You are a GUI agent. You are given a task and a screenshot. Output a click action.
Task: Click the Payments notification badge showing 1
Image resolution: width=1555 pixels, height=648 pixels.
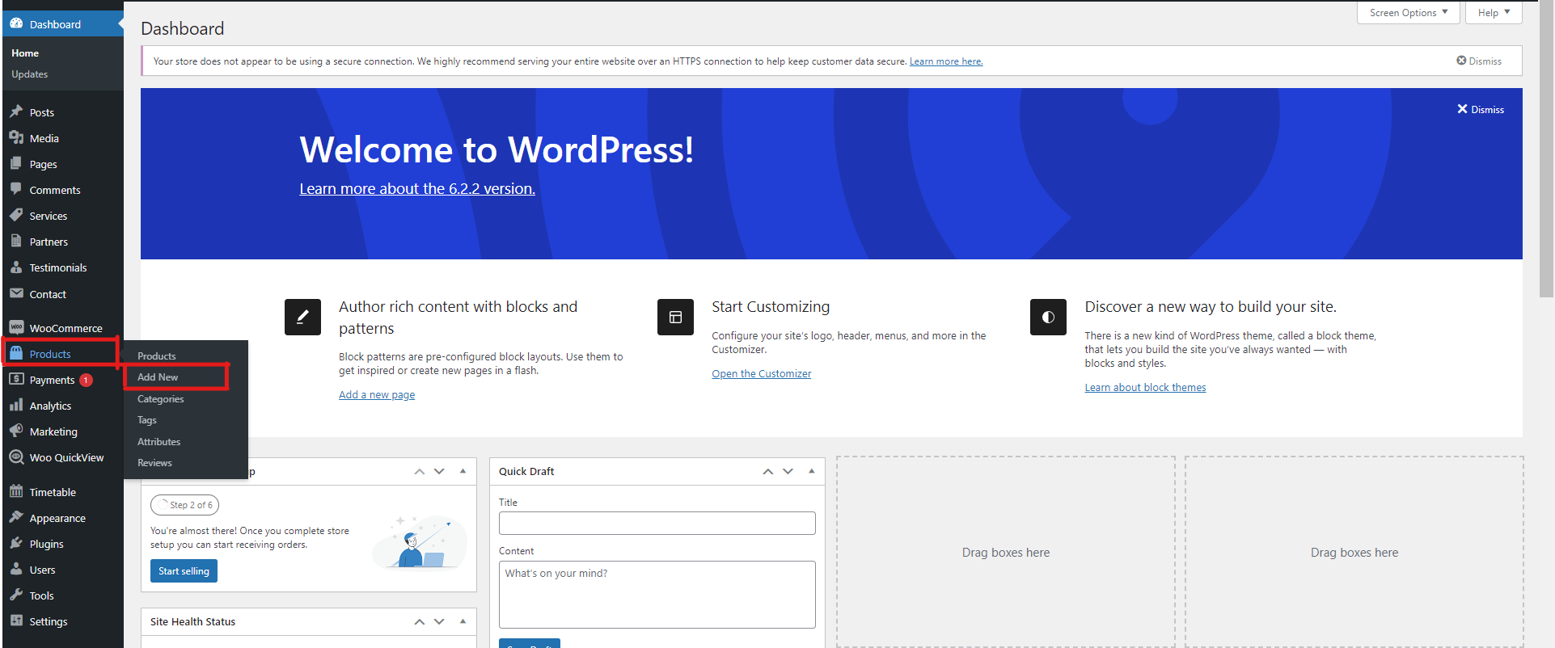point(86,380)
